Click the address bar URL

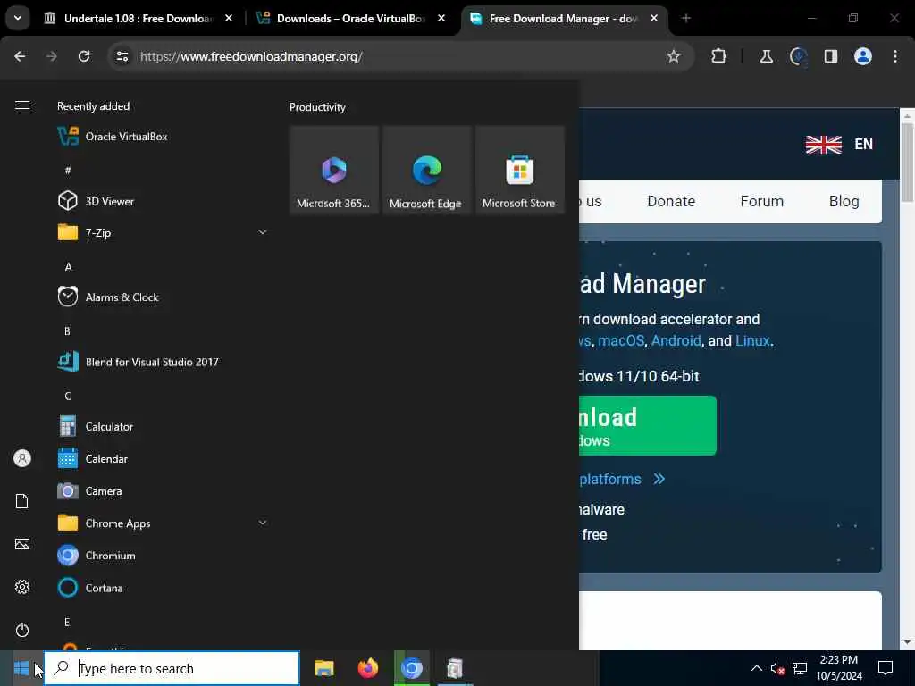pos(251,56)
